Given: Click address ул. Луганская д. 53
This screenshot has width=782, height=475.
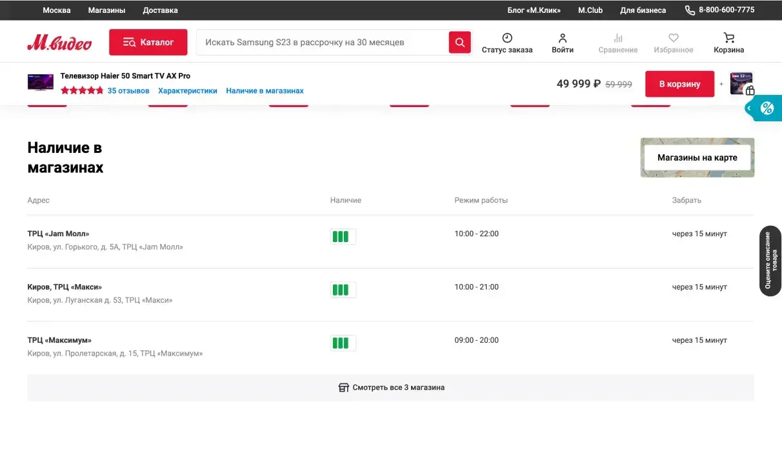Looking at the screenshot, I should point(100,300).
